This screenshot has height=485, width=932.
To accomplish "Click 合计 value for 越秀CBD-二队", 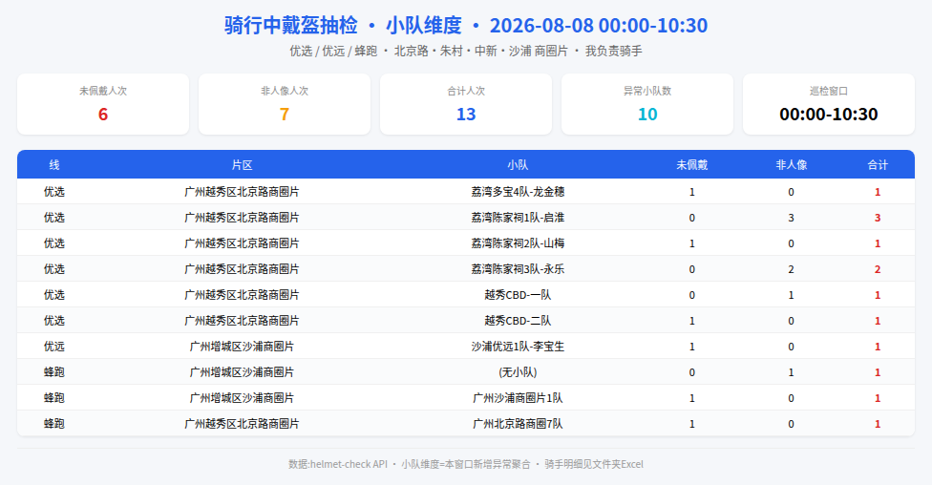I will pos(878,321).
